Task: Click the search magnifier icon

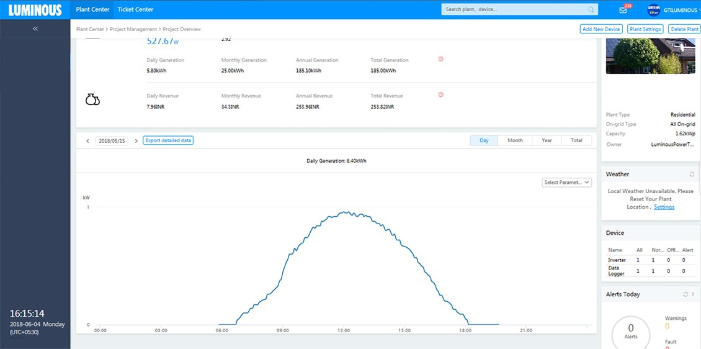Action: coord(591,9)
